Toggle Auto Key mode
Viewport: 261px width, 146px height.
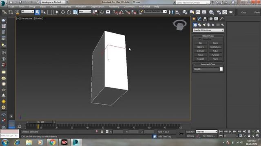190,132
